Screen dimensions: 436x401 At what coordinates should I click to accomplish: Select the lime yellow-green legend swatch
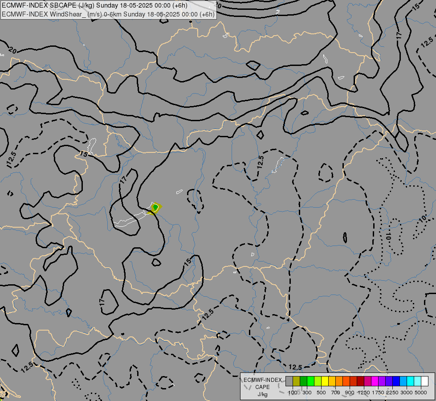[318, 381]
